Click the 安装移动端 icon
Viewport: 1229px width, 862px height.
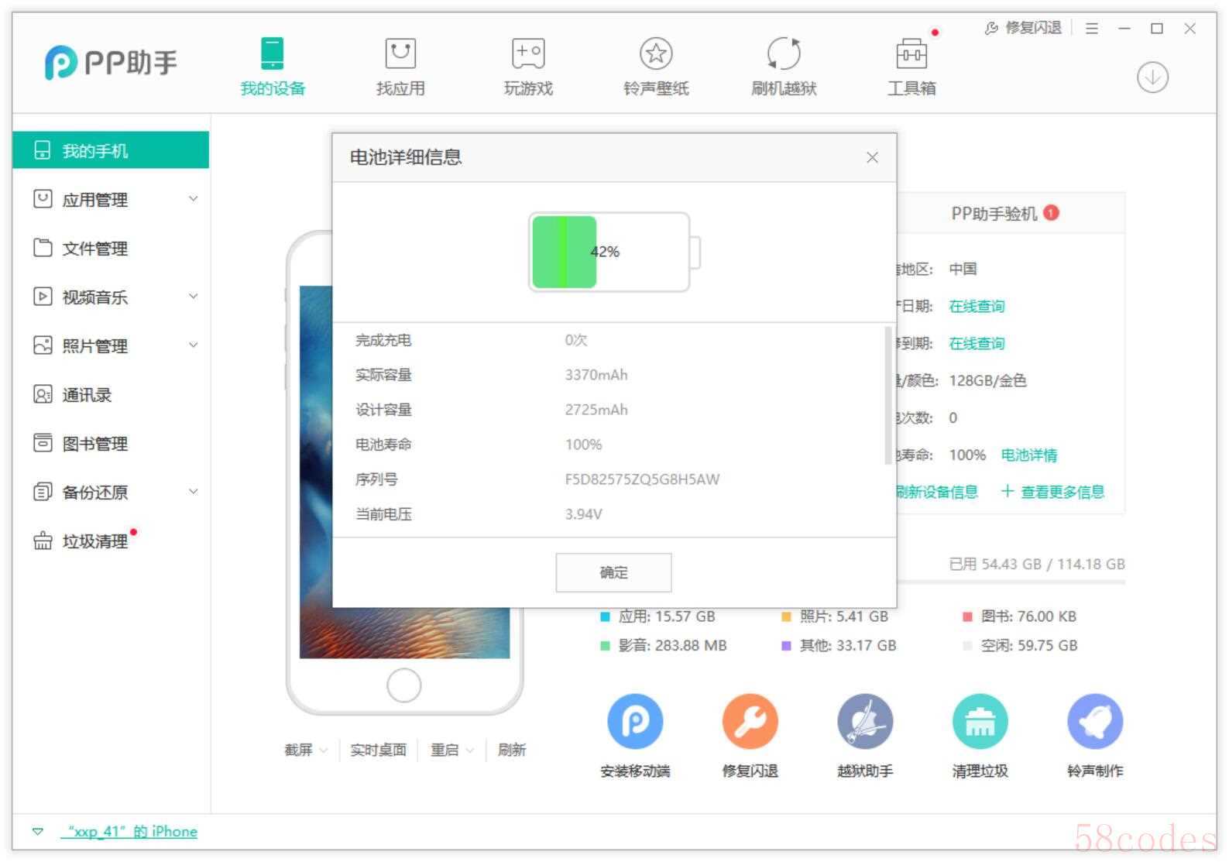(x=635, y=721)
